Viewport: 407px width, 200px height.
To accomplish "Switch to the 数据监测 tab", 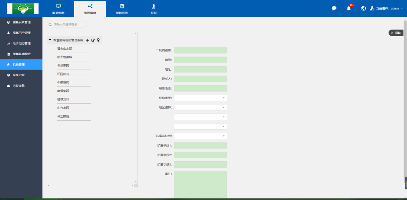I will tap(58, 9).
